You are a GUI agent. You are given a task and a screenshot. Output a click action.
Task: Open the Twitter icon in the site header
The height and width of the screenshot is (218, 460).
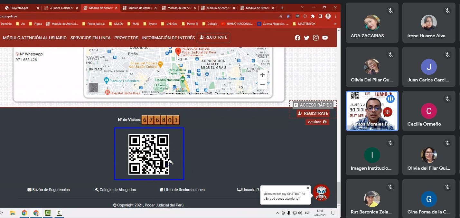pyautogui.click(x=306, y=38)
